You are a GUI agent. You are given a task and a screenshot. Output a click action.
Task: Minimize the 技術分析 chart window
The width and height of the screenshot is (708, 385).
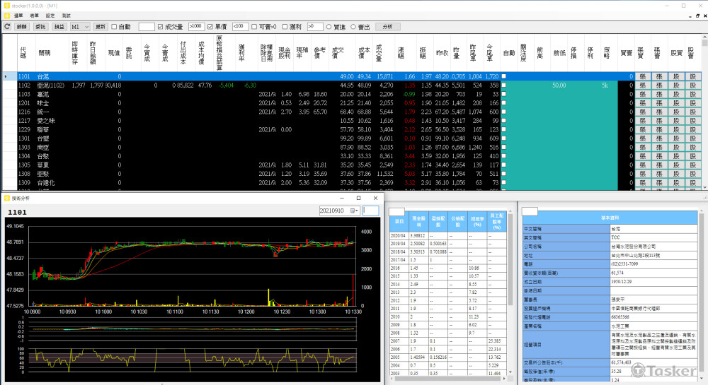click(341, 199)
